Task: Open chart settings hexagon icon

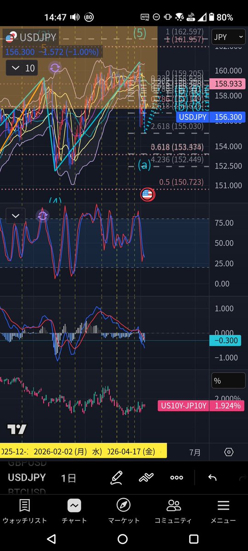Action: coord(229,452)
